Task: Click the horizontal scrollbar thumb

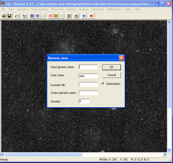Action: point(43,154)
